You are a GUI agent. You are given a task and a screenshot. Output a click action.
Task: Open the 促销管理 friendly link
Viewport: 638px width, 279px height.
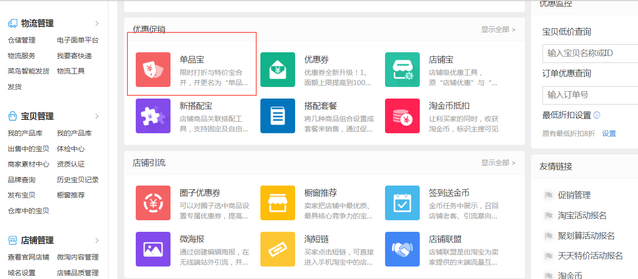(x=574, y=195)
